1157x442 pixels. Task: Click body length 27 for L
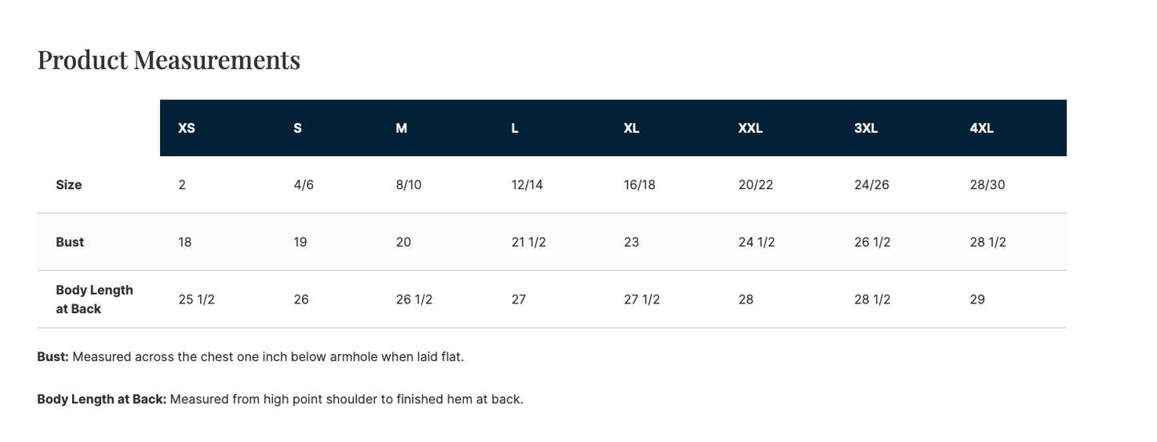[519, 299]
